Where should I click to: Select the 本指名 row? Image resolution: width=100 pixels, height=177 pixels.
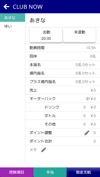[x=62, y=65]
